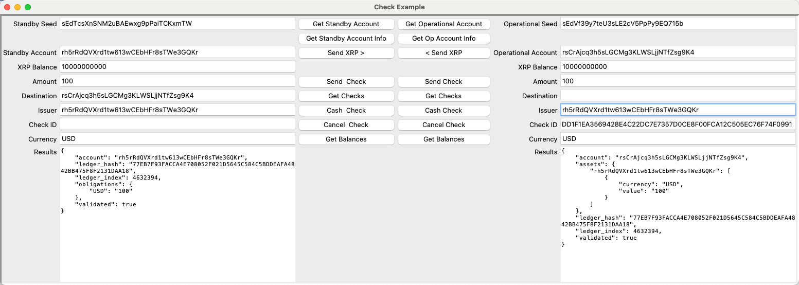This screenshot has width=799, height=285.
Task: Click the "Send XRP >" button
Action: point(346,53)
